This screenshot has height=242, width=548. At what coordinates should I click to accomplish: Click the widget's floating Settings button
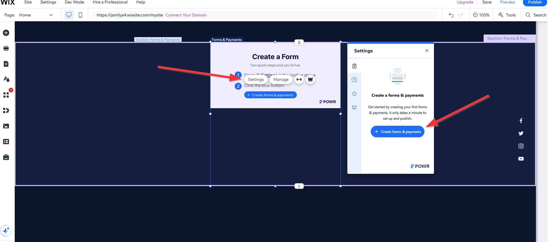click(256, 79)
